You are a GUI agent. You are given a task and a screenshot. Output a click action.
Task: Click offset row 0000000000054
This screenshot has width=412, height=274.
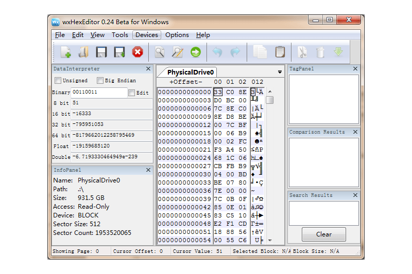click(x=184, y=240)
